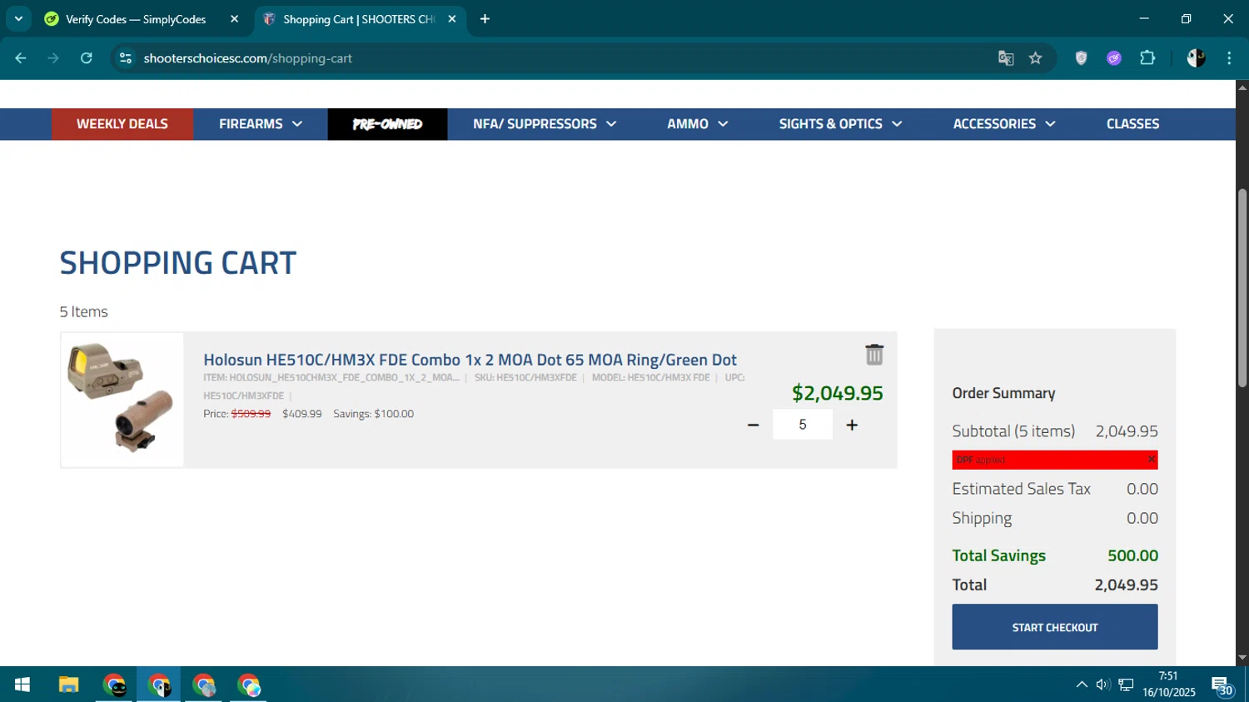Viewport: 1249px width, 702px height.
Task: Open the shield extension icon
Action: coord(1081,58)
